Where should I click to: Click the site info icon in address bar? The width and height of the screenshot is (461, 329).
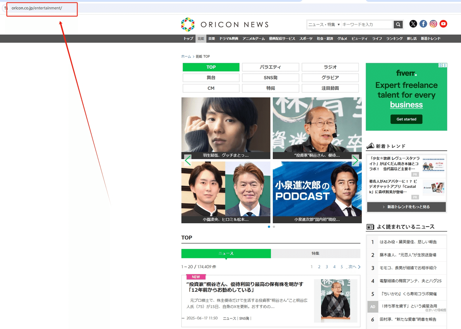coord(6,8)
